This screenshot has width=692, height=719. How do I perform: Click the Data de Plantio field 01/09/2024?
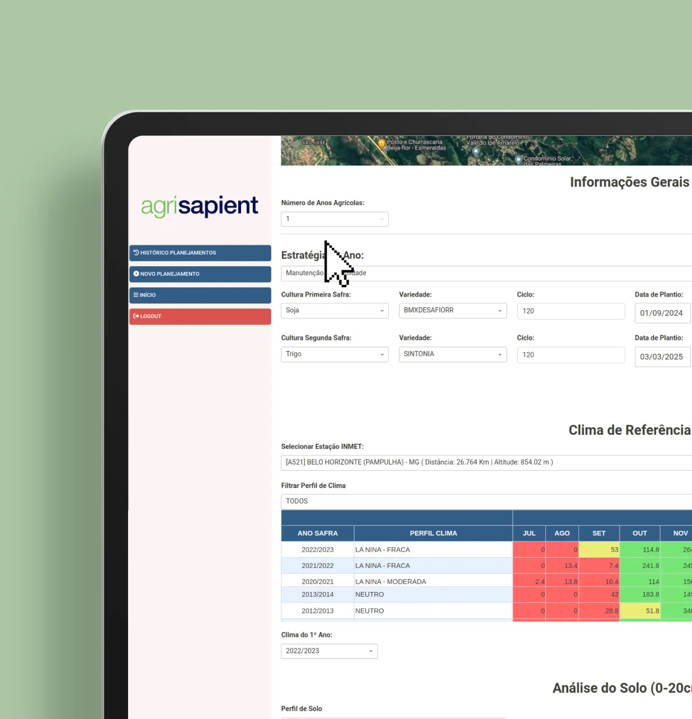662,313
